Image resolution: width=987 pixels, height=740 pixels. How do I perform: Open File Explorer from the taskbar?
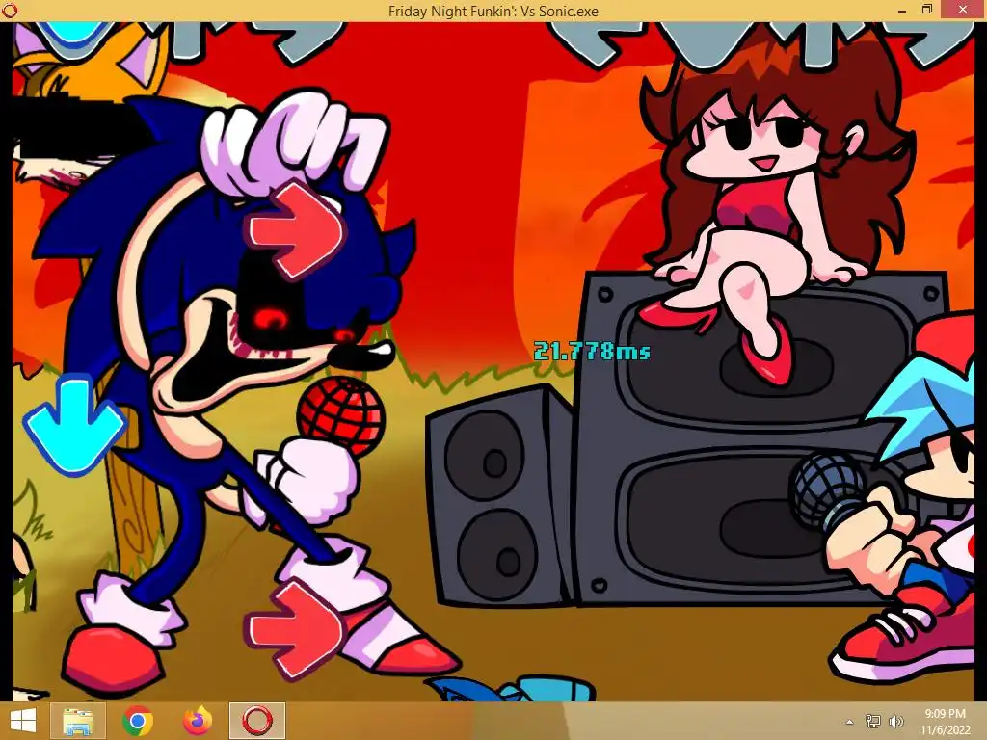point(78,721)
